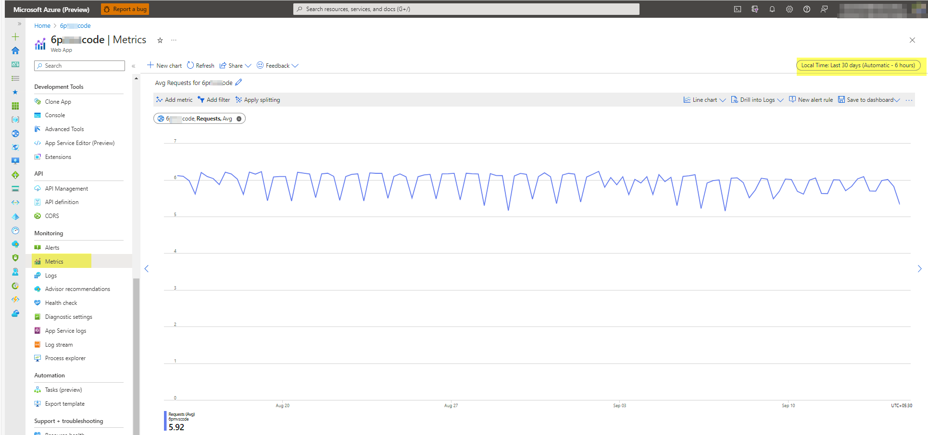Focus the resource menu Search box
This screenshot has width=928, height=435.
pyautogui.click(x=79, y=66)
